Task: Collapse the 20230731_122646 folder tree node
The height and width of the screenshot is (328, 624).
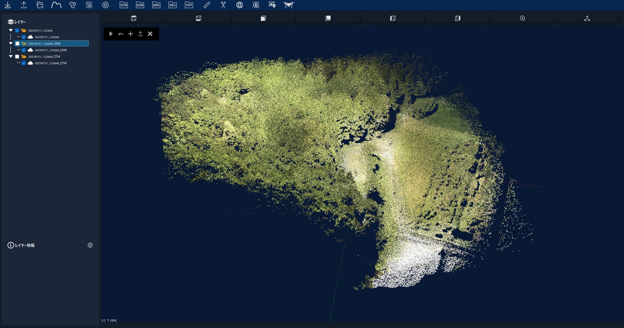Action: point(11,30)
